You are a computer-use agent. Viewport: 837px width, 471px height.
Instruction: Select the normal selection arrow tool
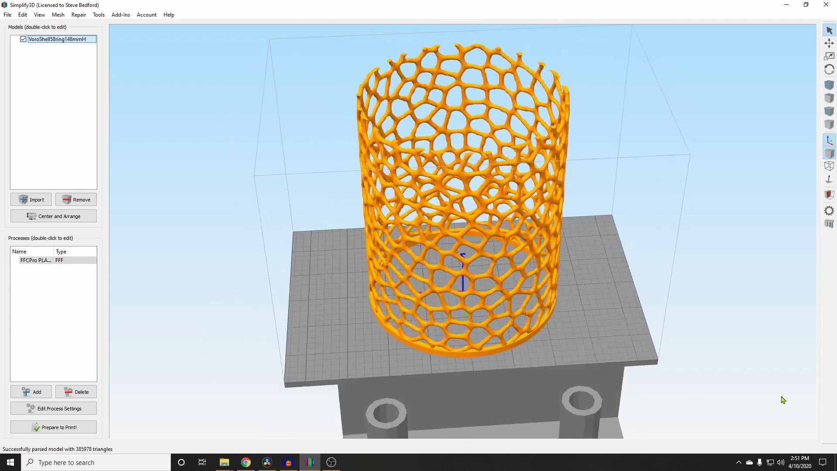click(829, 31)
